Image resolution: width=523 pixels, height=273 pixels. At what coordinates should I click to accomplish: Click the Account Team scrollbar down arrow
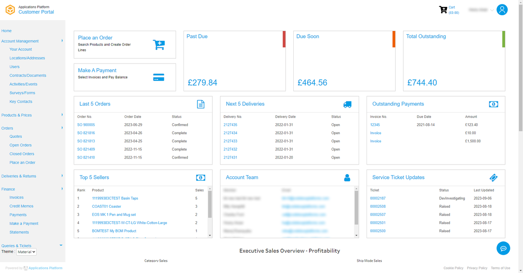pyautogui.click(x=357, y=236)
